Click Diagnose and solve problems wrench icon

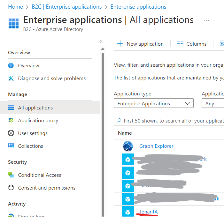pos(11,78)
